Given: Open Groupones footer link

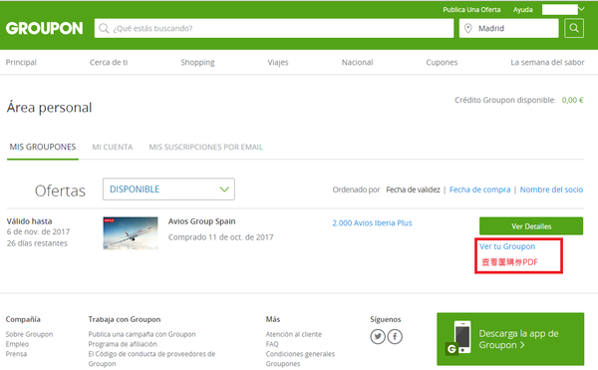Looking at the screenshot, I should click(x=283, y=364).
